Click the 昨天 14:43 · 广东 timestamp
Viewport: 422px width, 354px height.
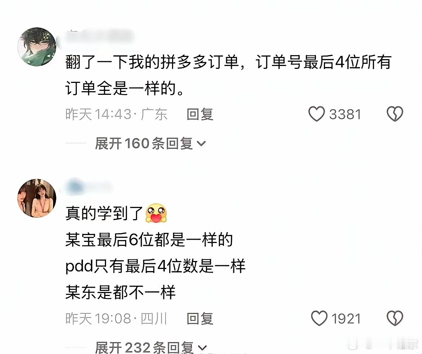(x=117, y=114)
